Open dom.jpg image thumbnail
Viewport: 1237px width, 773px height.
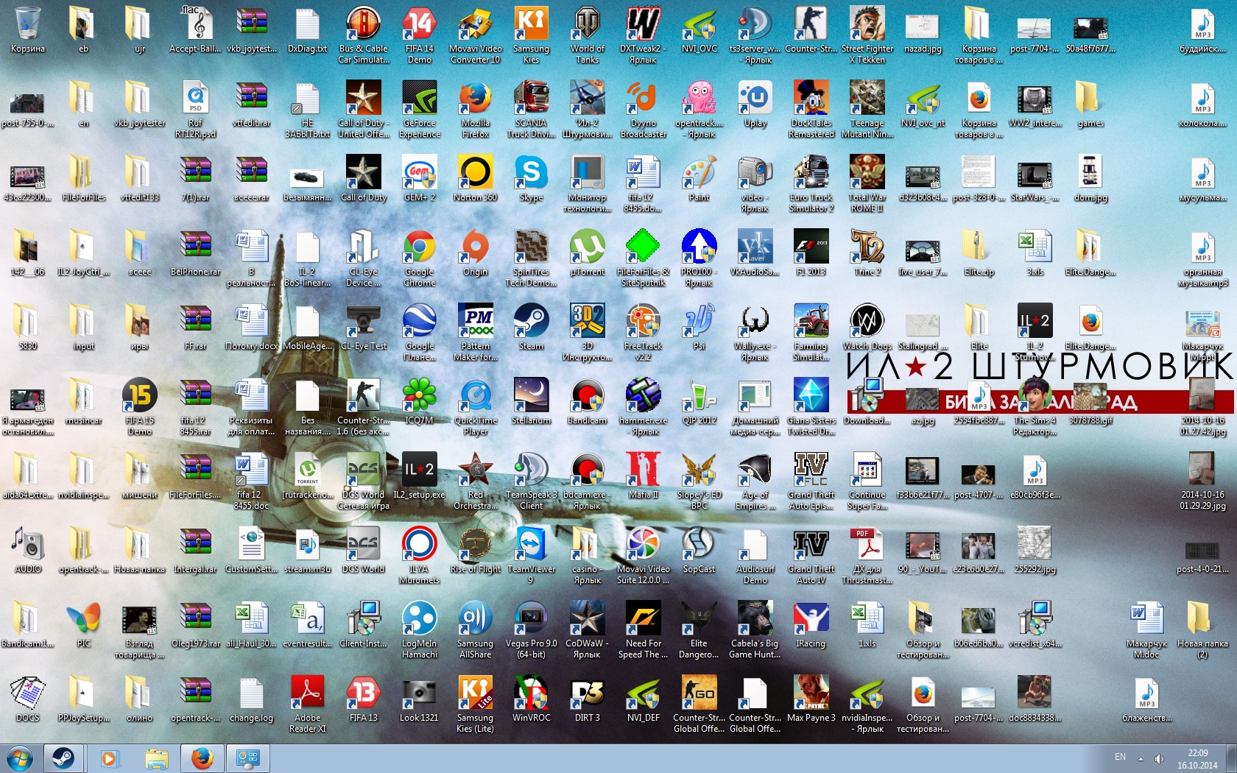click(1090, 179)
